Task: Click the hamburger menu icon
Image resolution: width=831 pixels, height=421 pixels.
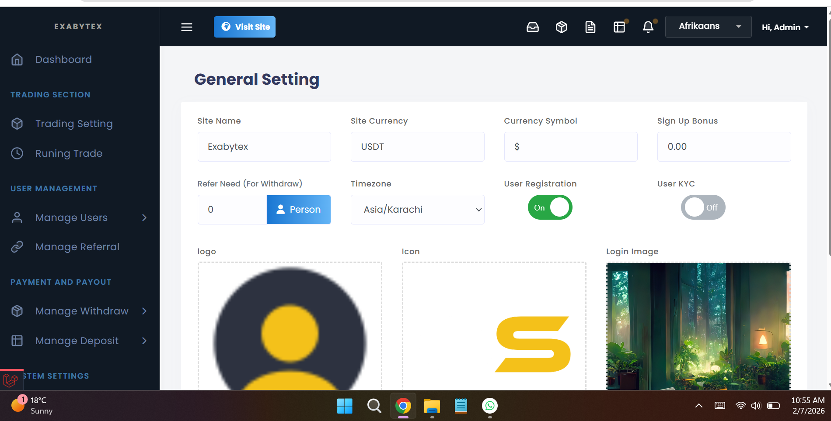Action: pos(187,27)
